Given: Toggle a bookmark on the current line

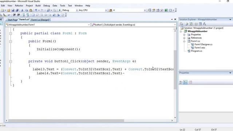Looking at the screenshot, I should tap(33, 15).
